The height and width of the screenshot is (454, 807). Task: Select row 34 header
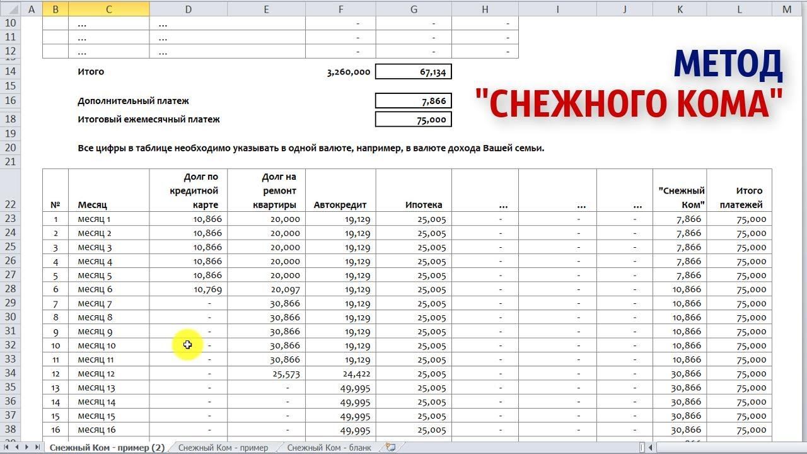coord(10,373)
